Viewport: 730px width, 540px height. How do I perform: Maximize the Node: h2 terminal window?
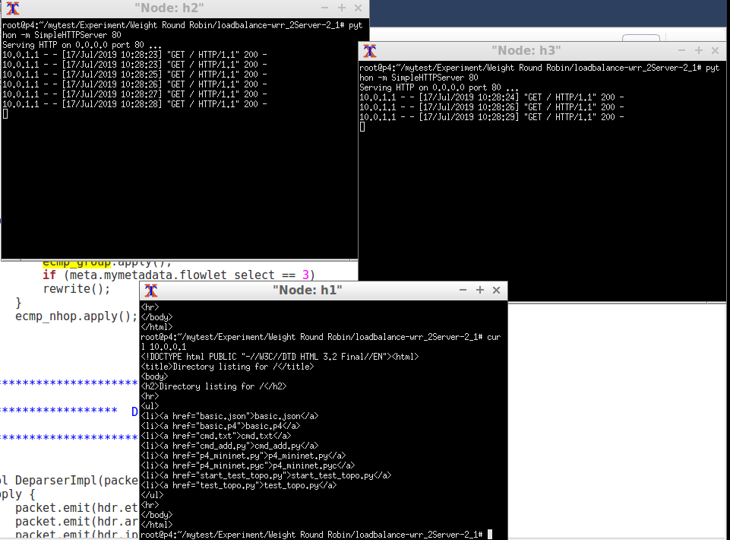(342, 8)
